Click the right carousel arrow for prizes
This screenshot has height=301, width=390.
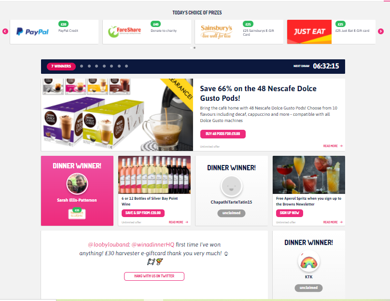click(x=380, y=31)
